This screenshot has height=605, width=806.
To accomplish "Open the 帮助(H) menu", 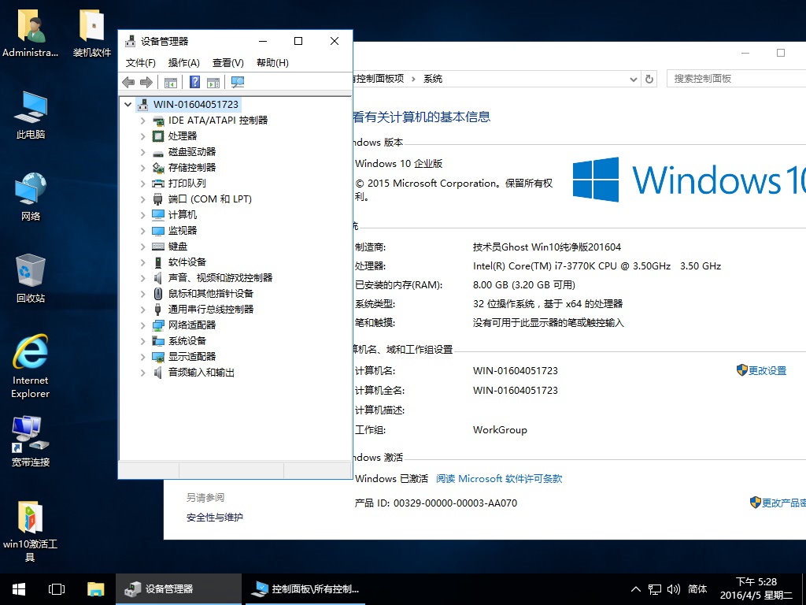I will [x=272, y=63].
